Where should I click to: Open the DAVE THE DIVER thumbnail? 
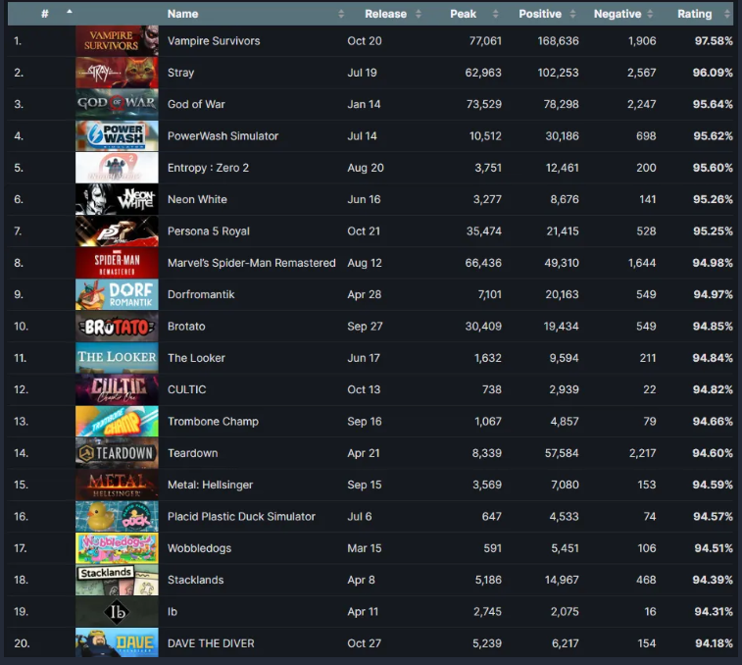(x=117, y=642)
